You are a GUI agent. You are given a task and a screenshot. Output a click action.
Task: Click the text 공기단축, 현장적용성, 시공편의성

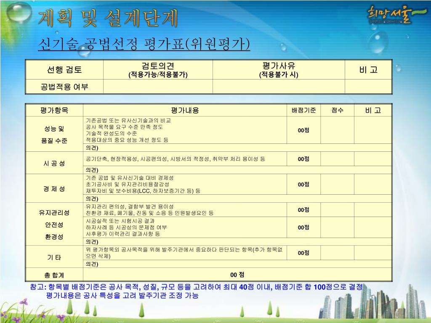[x=126, y=159]
